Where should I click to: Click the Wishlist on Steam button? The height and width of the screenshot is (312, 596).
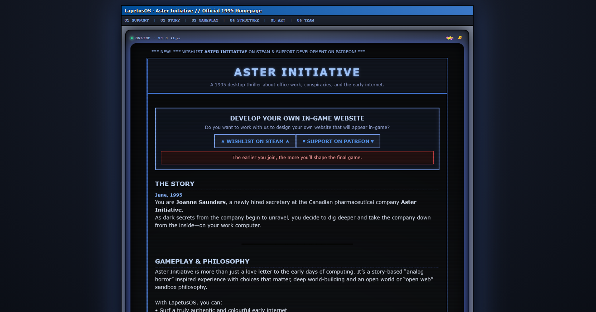point(255,141)
